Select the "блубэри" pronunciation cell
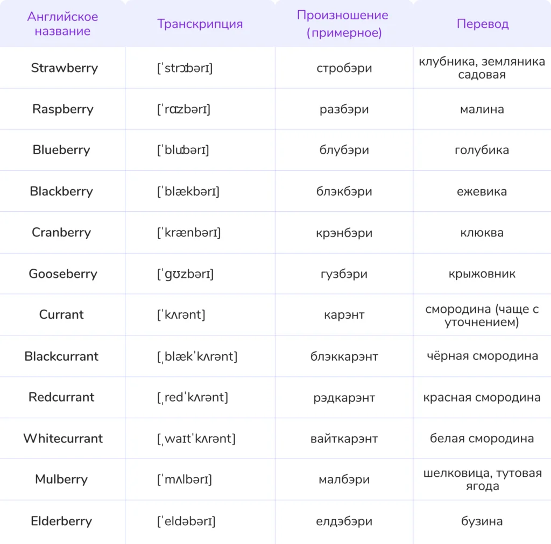 (344, 150)
